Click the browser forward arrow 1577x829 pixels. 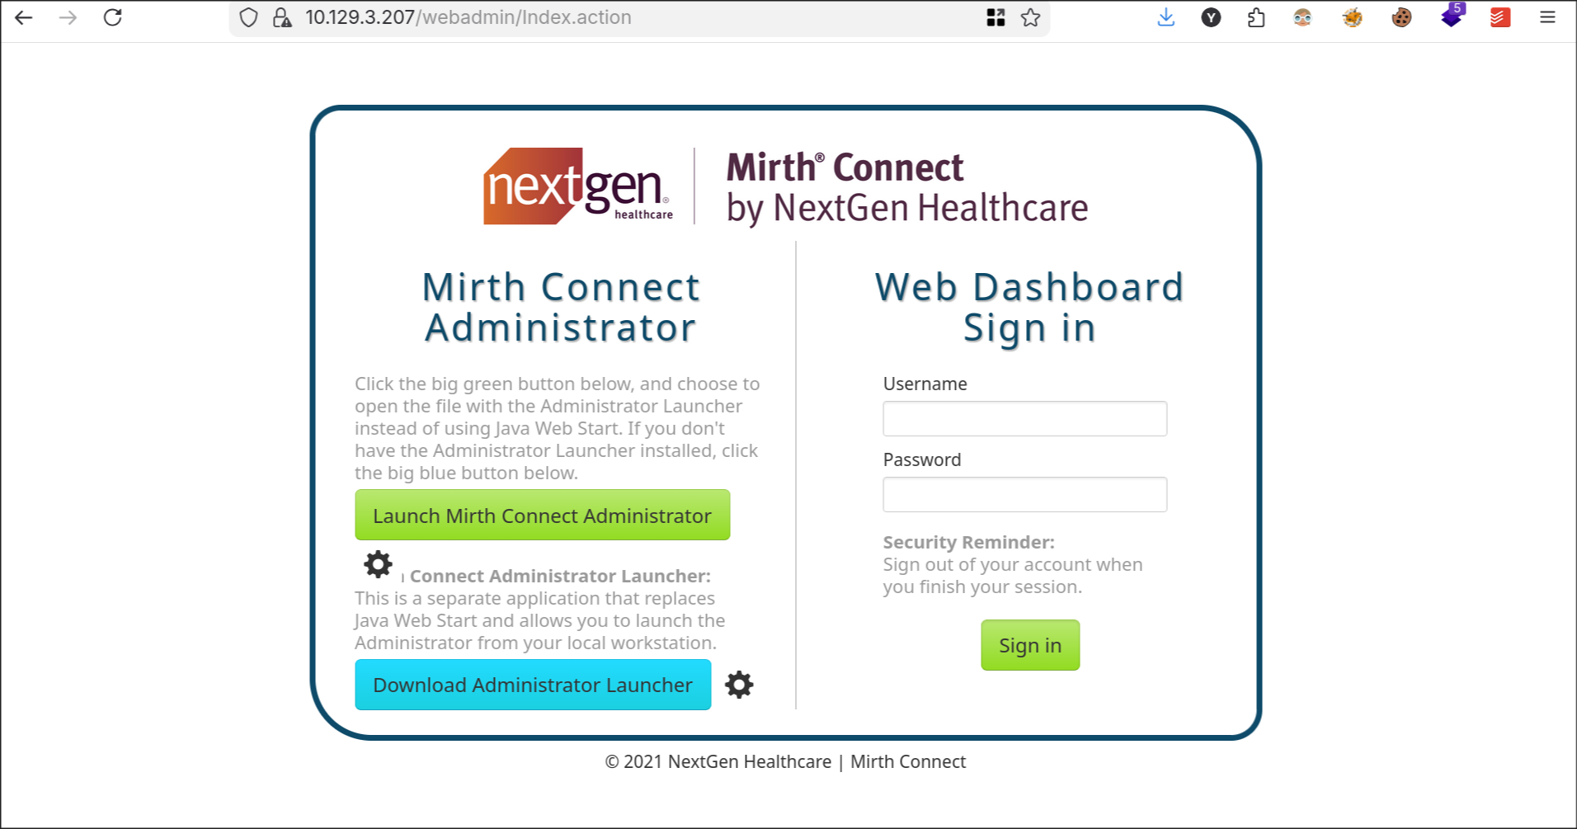[68, 17]
